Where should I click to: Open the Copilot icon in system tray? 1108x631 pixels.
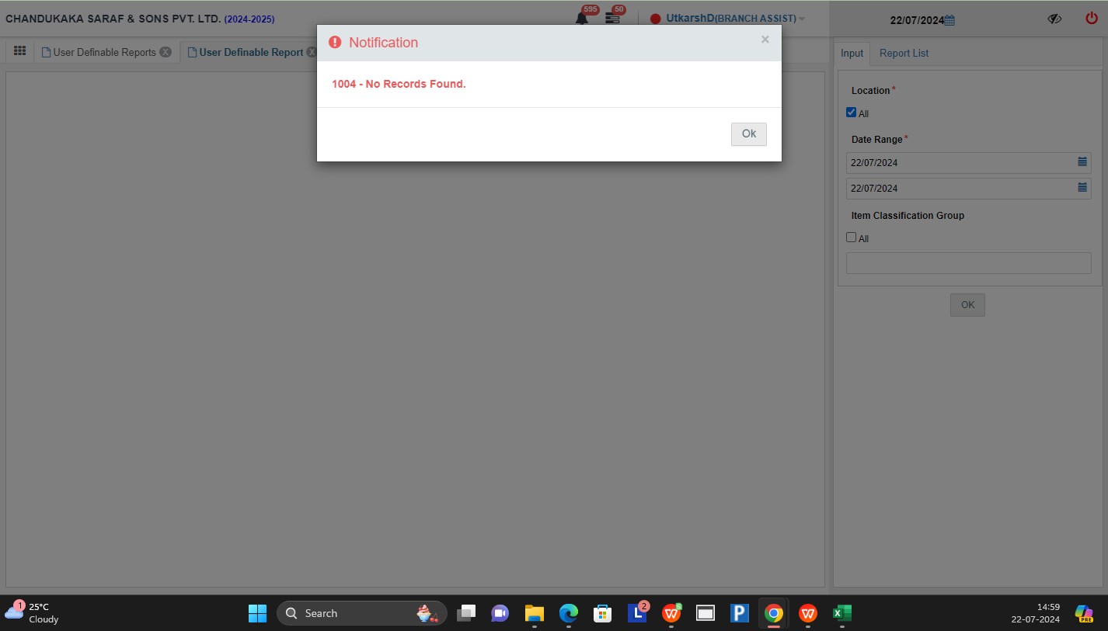(x=1084, y=613)
